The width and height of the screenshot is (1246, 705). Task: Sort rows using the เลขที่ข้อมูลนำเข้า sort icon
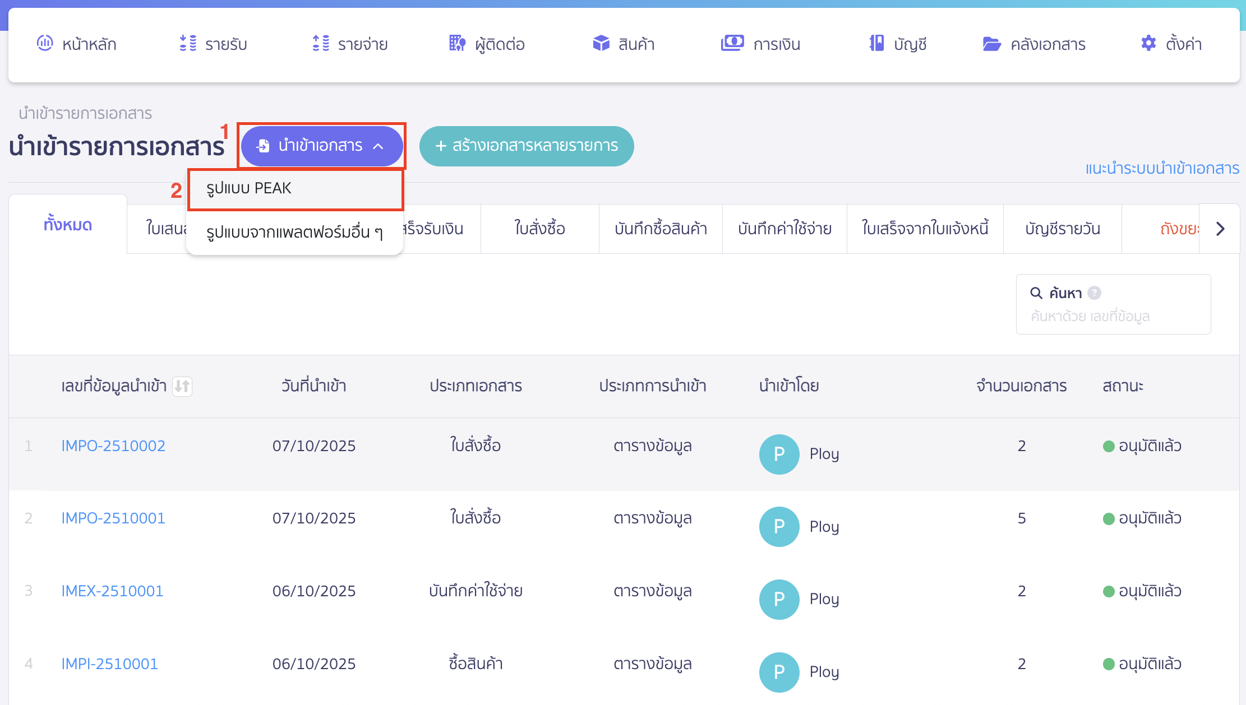[183, 387]
